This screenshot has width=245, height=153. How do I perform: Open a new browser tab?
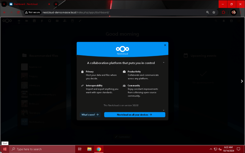56,4
